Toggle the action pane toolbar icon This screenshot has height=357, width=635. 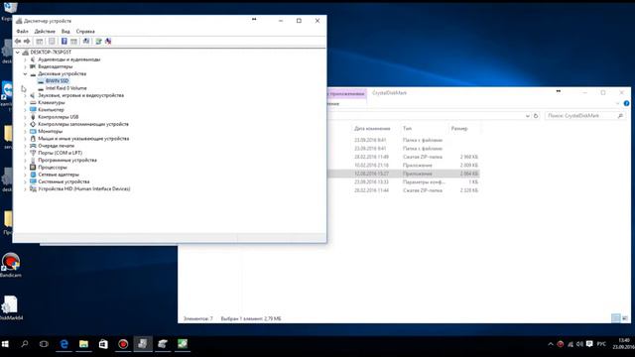tap(73, 42)
